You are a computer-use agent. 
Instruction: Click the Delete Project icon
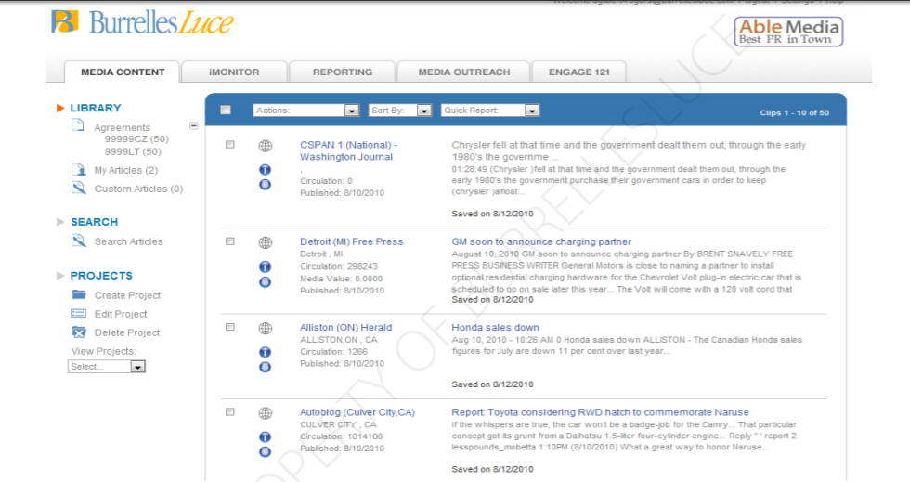(x=78, y=332)
